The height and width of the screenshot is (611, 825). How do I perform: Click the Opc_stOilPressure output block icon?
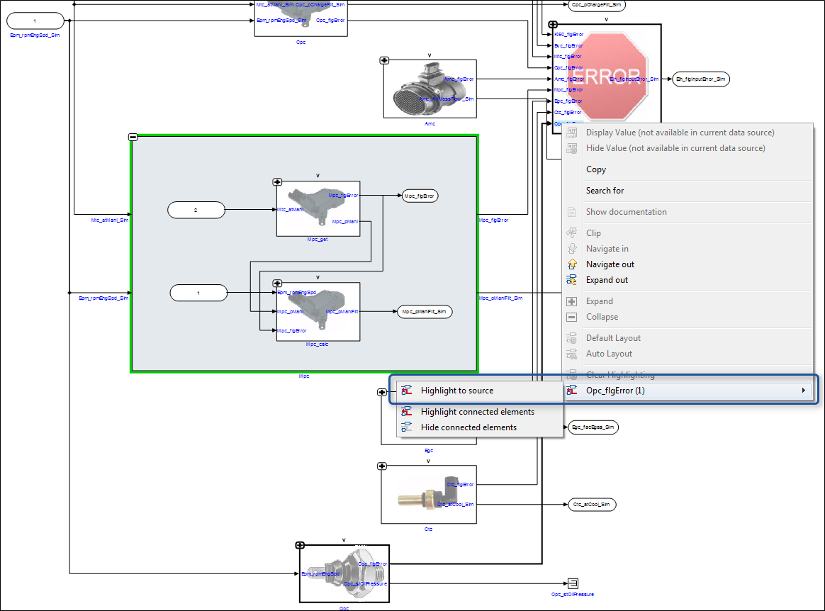pos(572,583)
